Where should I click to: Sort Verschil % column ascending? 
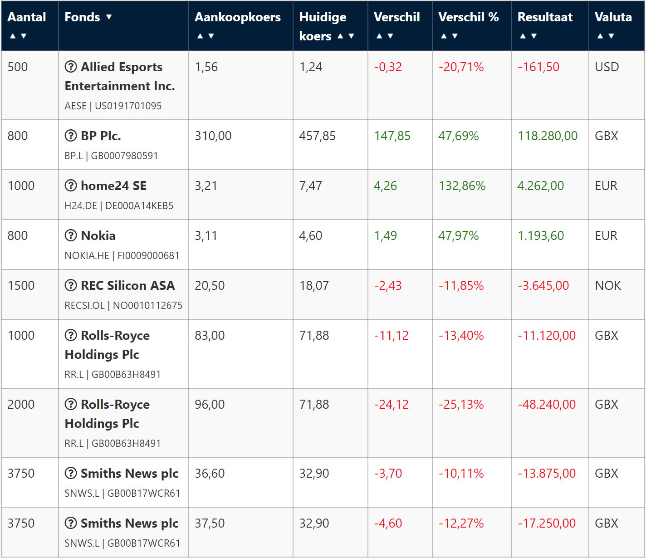444,36
